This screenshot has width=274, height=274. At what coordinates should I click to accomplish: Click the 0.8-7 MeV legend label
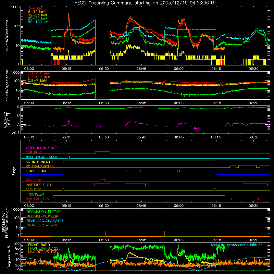[37, 80]
